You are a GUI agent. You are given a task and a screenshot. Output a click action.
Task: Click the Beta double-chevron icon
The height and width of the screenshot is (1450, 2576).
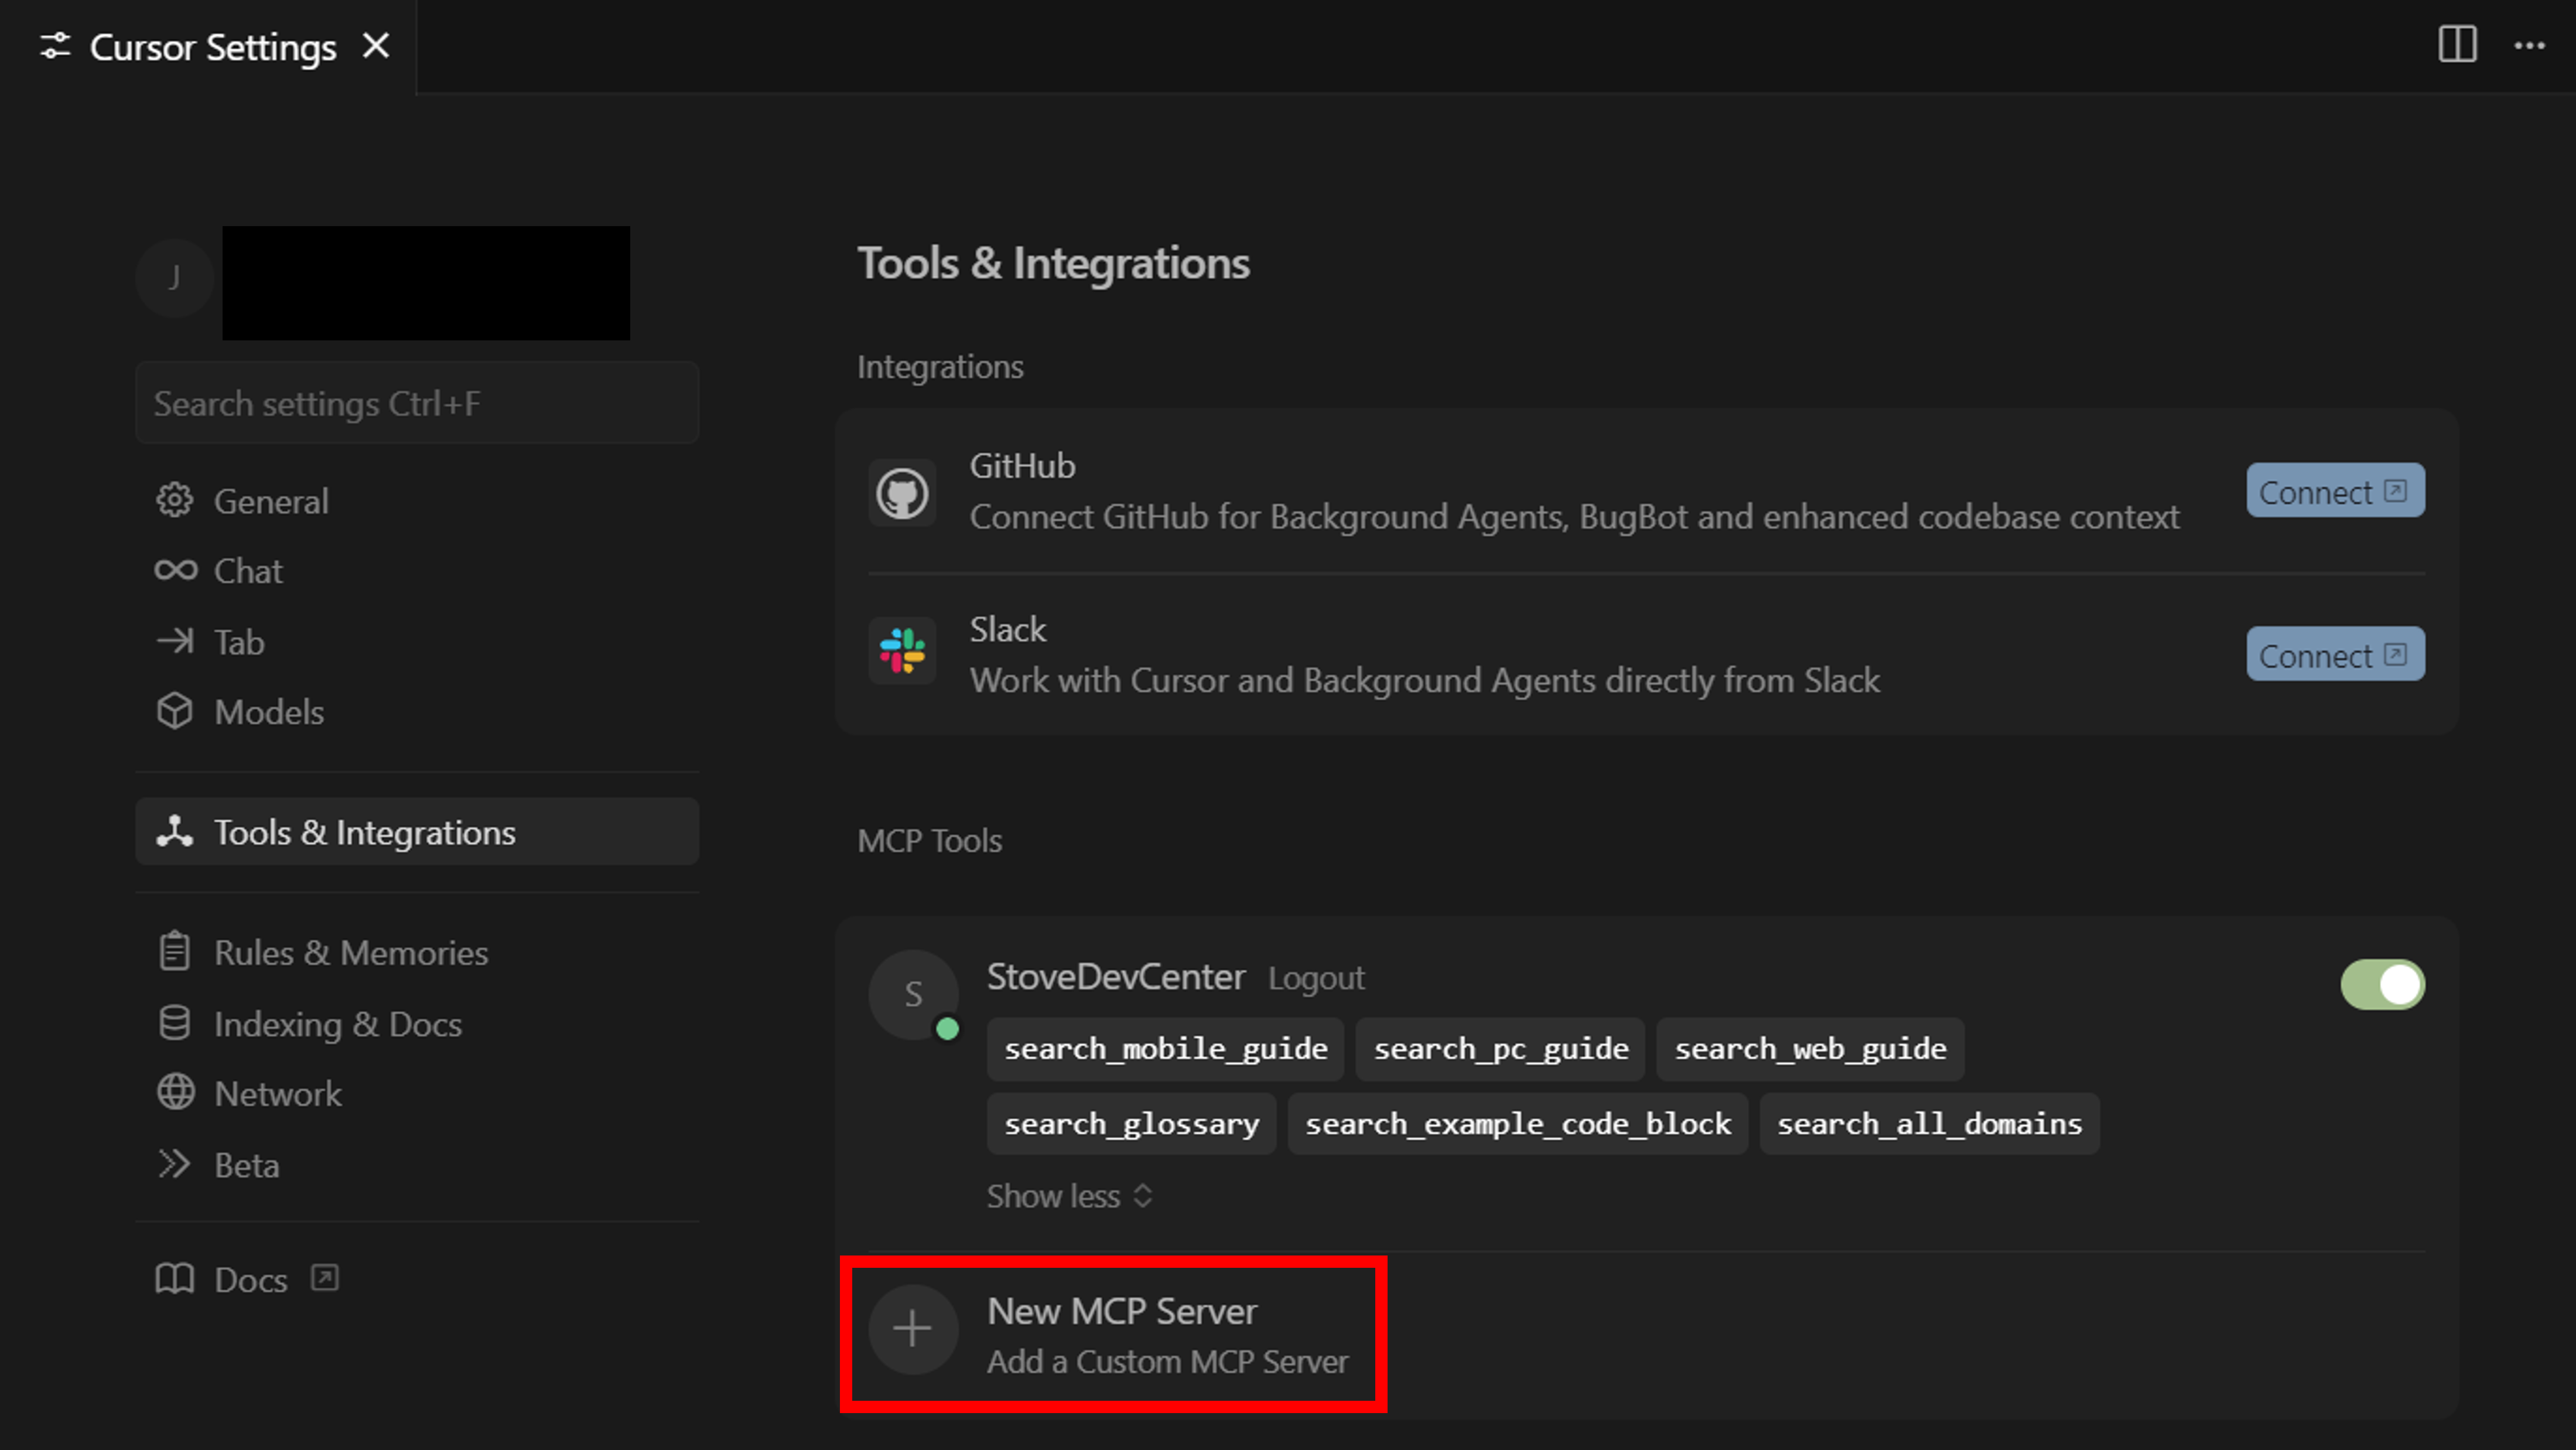[174, 1164]
